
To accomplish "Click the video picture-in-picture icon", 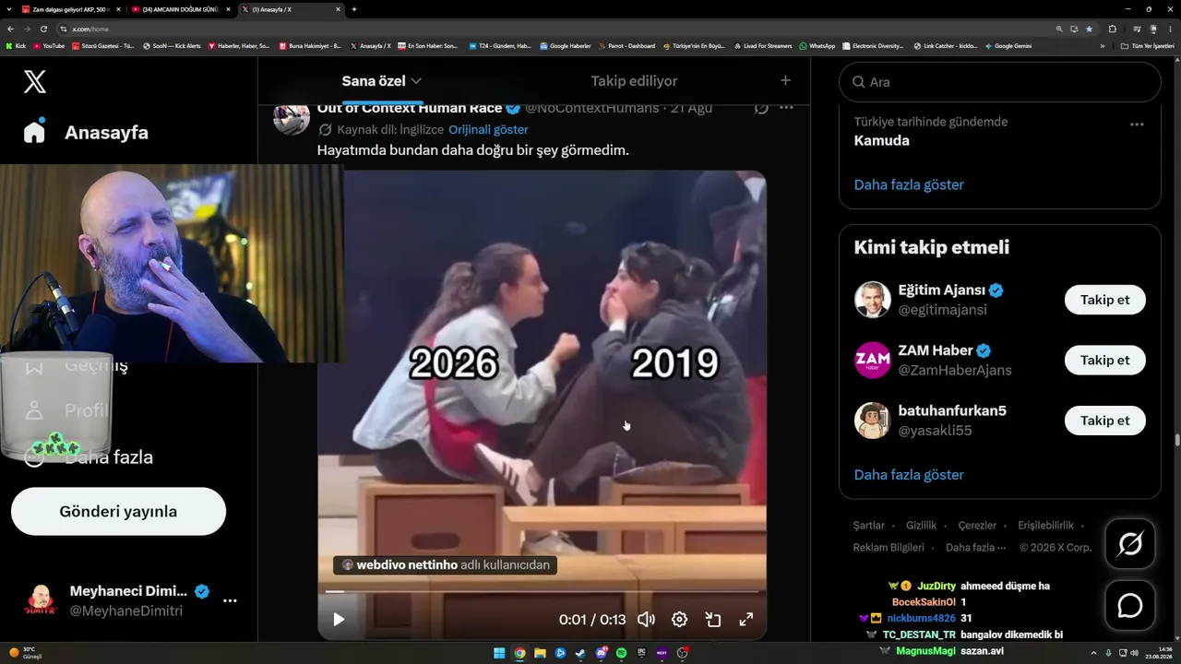I will [713, 620].
